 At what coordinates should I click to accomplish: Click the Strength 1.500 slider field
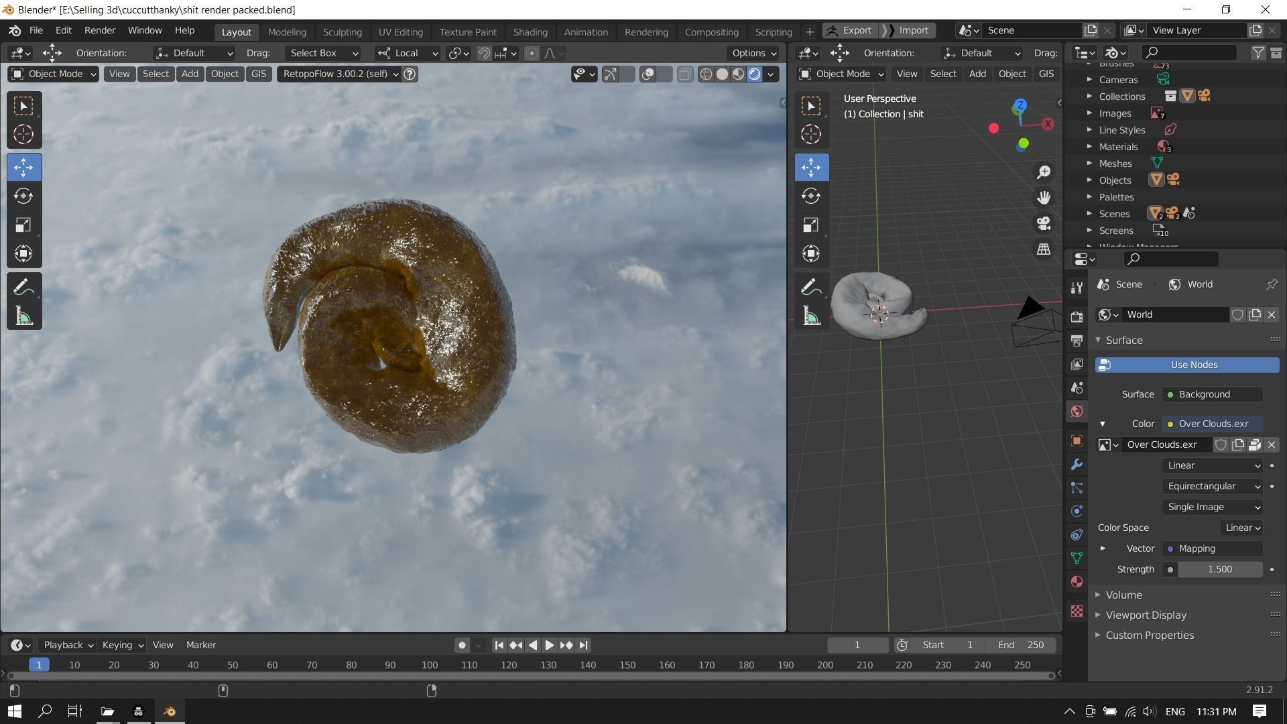coord(1219,569)
